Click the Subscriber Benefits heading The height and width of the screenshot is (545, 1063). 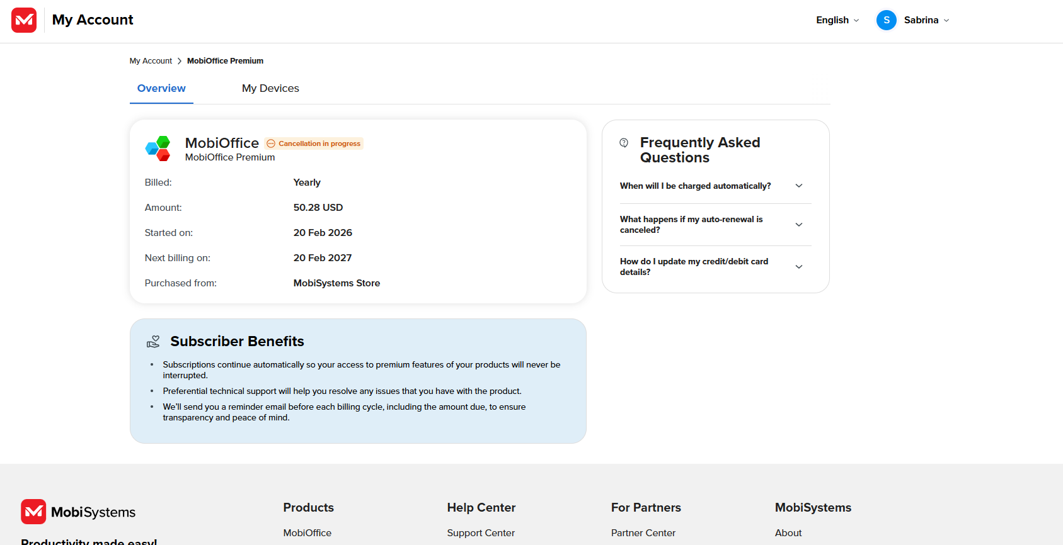pos(237,342)
